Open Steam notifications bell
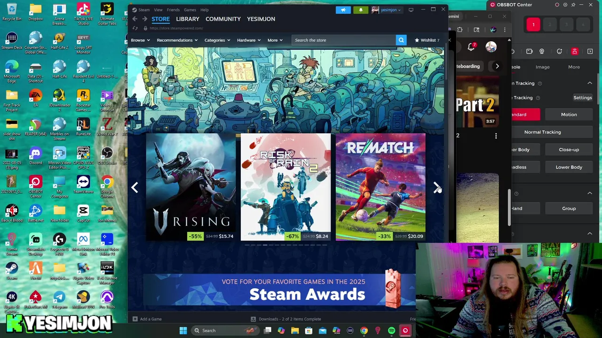This screenshot has height=338, width=602. tap(361, 10)
